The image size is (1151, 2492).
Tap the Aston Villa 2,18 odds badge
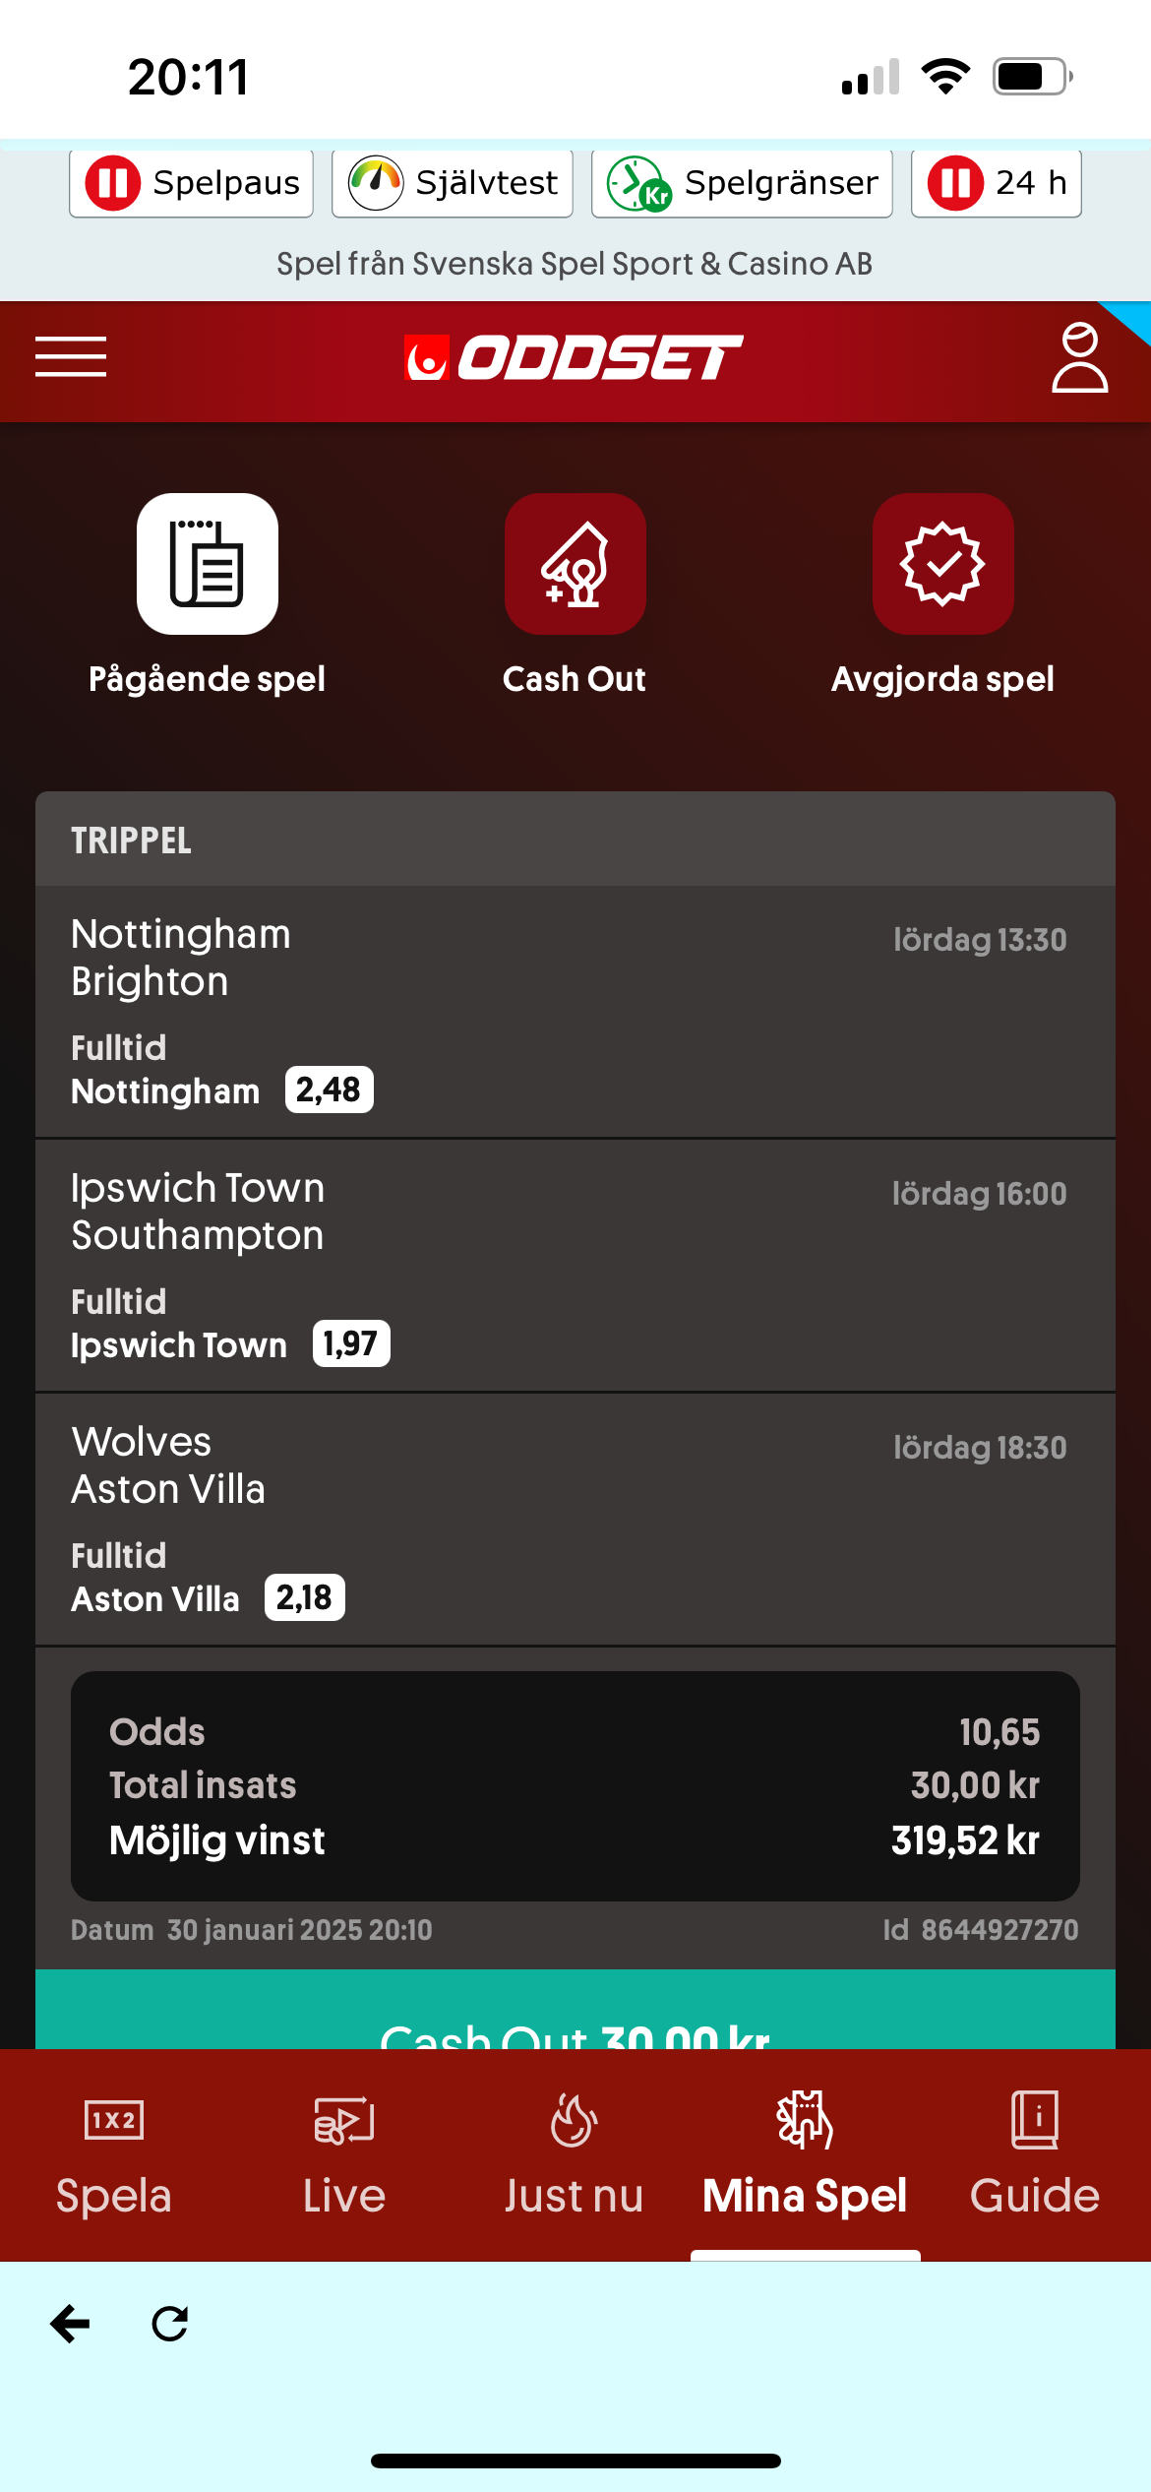click(x=305, y=1597)
